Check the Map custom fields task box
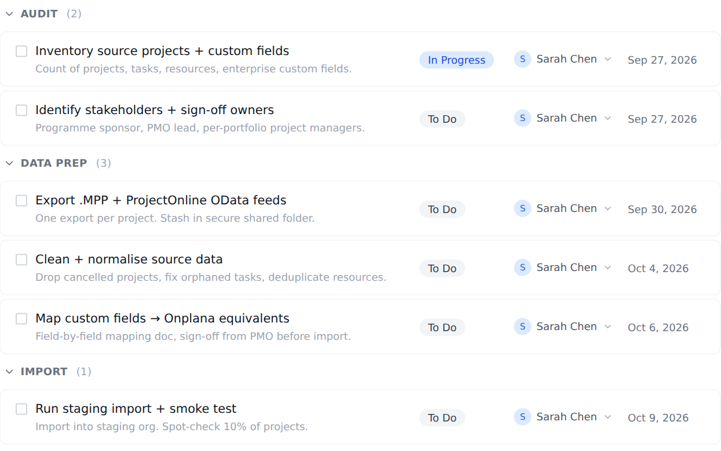This screenshot has height=451, width=721. pyautogui.click(x=21, y=318)
